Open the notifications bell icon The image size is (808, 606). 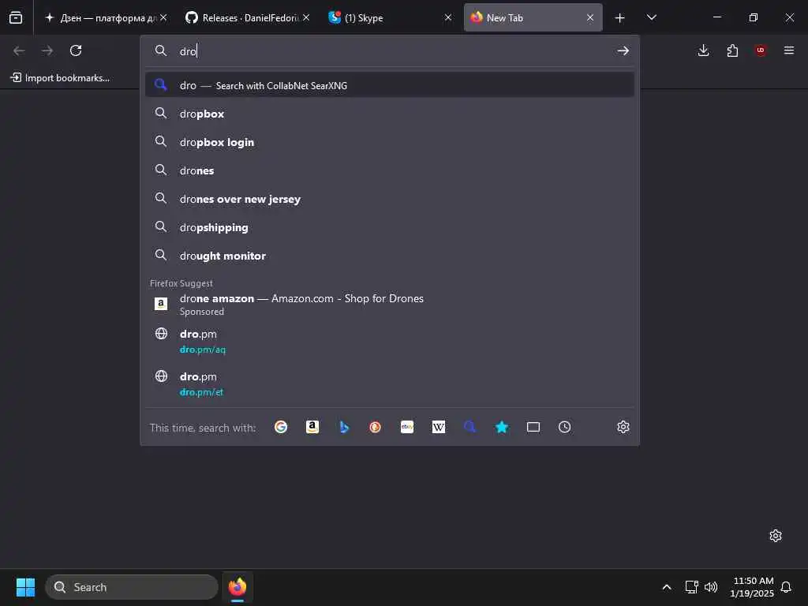pos(786,587)
